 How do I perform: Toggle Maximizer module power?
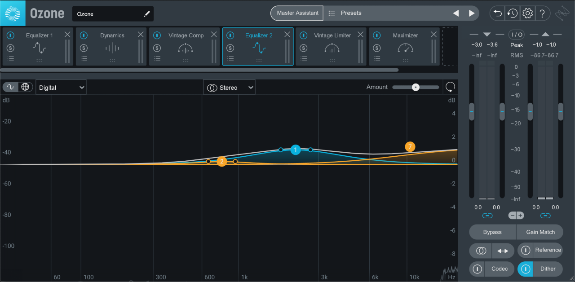point(377,35)
